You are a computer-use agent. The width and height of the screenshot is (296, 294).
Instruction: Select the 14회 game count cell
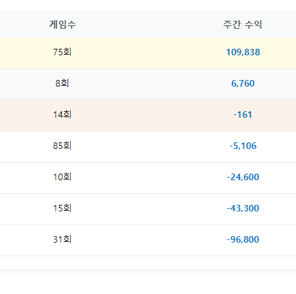[62, 114]
